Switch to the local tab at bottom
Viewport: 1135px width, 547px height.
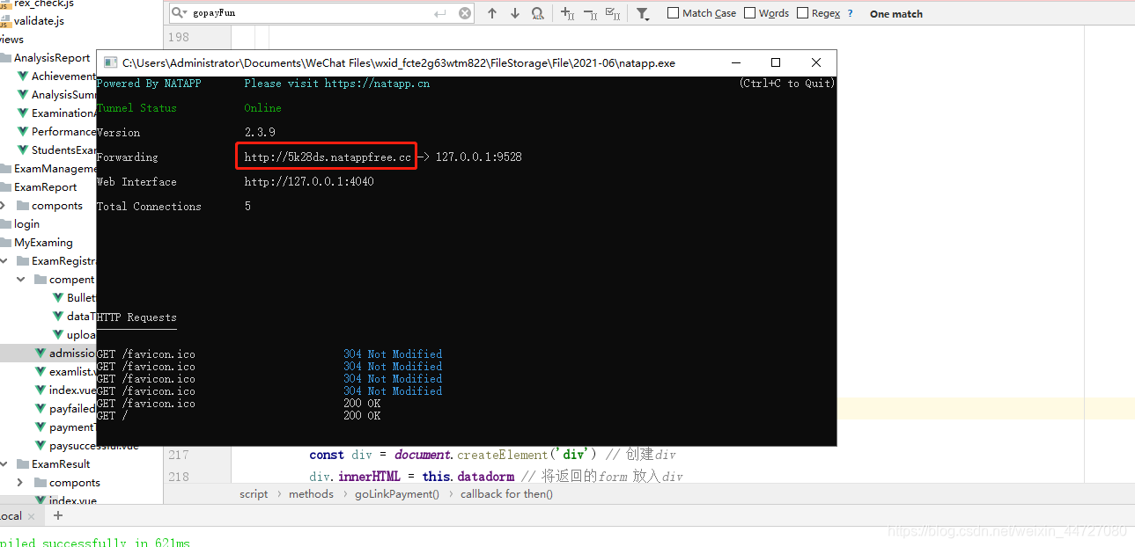[x=11, y=515]
